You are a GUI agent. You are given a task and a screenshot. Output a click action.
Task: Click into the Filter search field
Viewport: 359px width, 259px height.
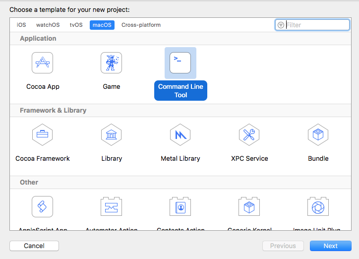point(316,25)
